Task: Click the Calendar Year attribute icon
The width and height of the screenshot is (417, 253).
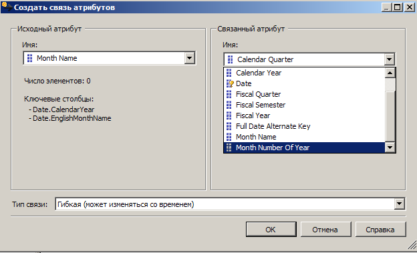Action: 229,73
